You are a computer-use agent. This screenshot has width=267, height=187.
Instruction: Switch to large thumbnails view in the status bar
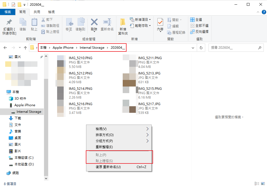263,183
